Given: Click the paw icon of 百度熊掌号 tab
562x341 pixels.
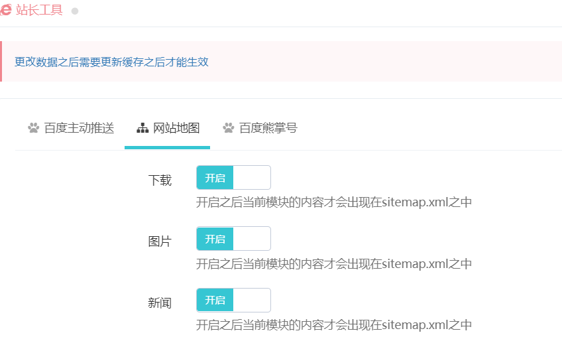Looking at the screenshot, I should [228, 128].
